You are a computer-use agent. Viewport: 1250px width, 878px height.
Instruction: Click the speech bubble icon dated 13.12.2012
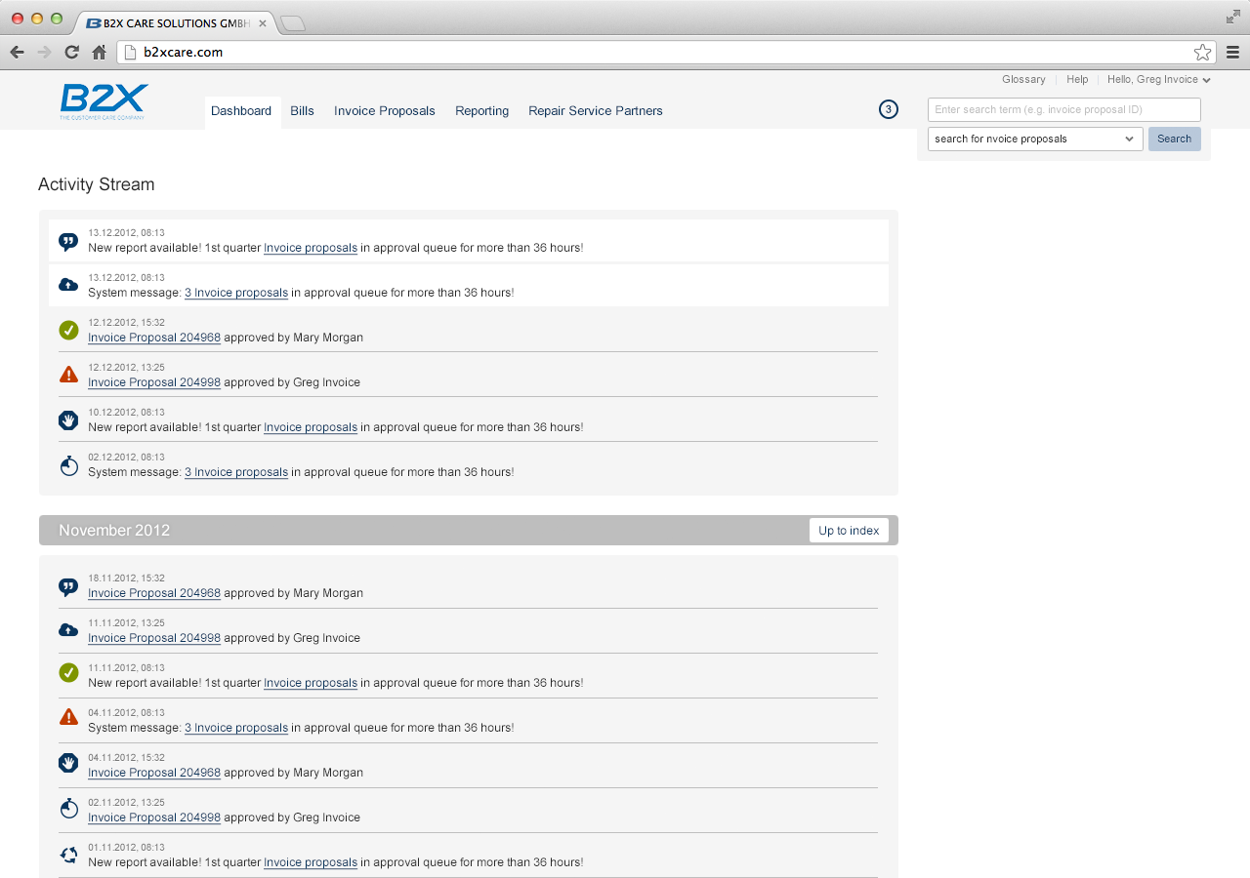[68, 241]
